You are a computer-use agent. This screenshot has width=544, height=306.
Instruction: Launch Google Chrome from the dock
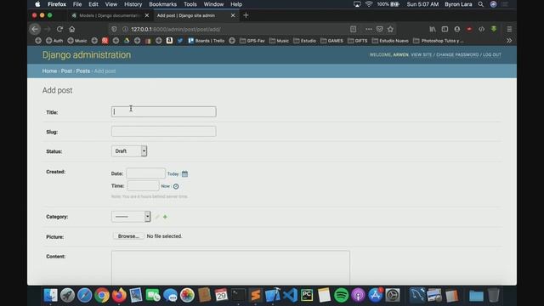coord(102,295)
